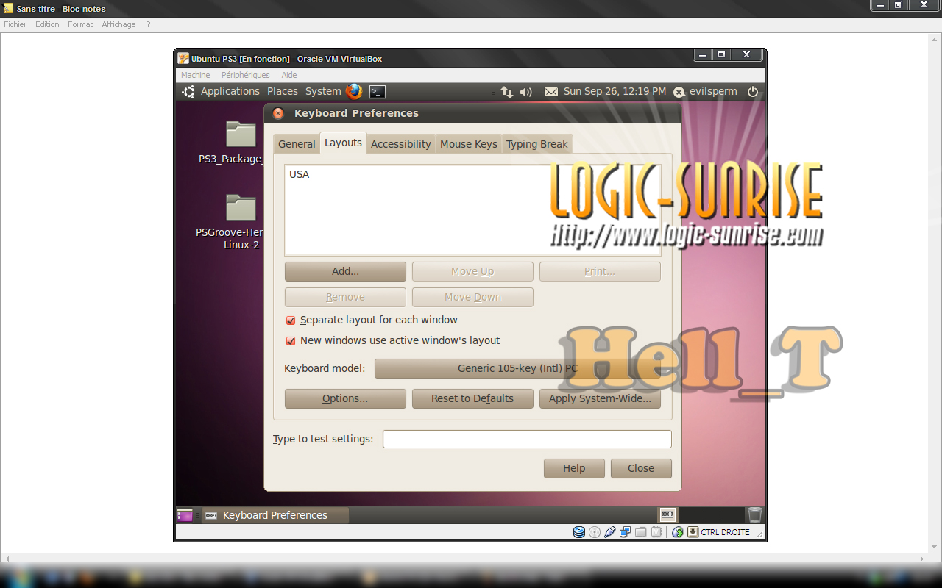Click the VirtualBox network adapters status icon
Screen dimensions: 942x588
point(625,532)
